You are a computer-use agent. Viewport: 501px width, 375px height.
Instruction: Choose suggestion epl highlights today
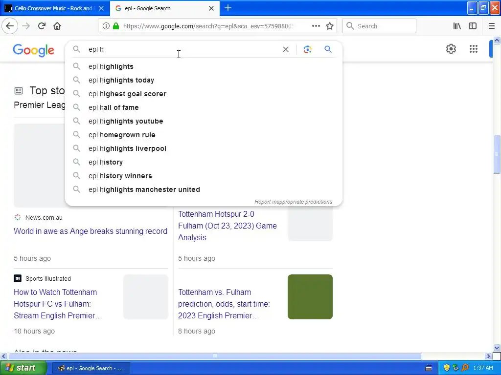[204, 80]
